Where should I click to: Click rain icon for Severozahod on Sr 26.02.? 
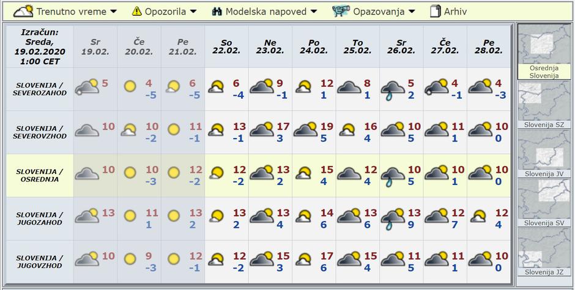(393, 89)
